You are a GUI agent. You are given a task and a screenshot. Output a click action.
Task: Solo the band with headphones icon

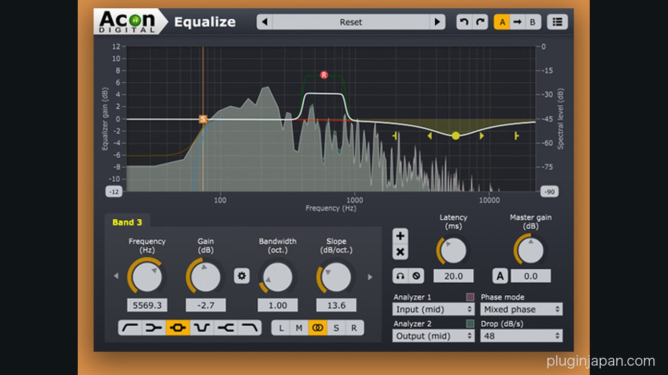pos(400,276)
